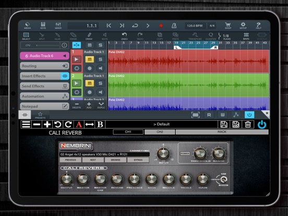The image size is (288, 216).
Task: Duplicate the selected track
Action: tap(101, 105)
